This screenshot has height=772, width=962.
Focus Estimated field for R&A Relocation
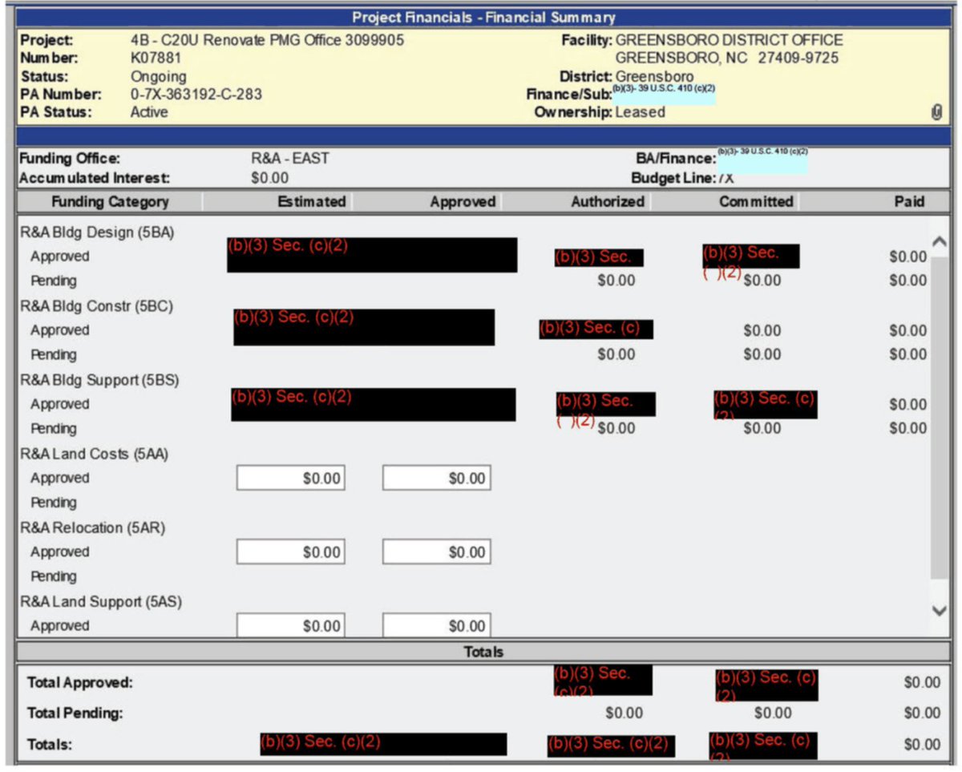291,552
